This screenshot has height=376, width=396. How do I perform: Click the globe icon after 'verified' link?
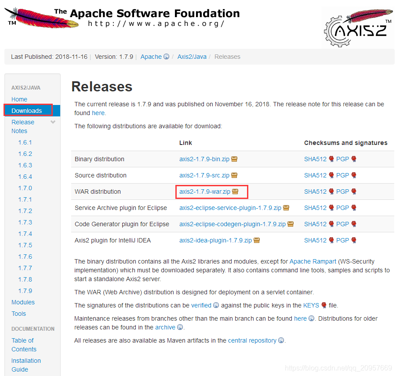coord(216,305)
